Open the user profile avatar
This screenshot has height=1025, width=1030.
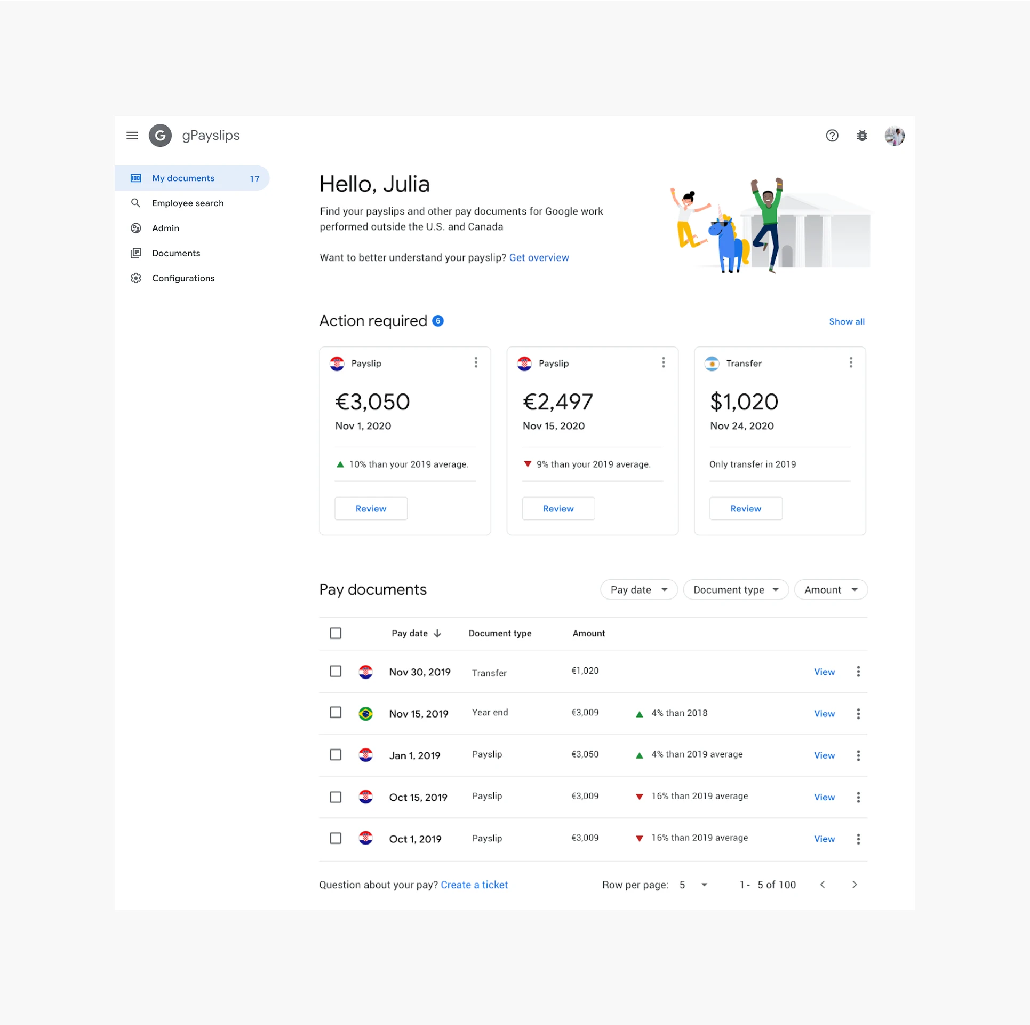pyautogui.click(x=894, y=136)
